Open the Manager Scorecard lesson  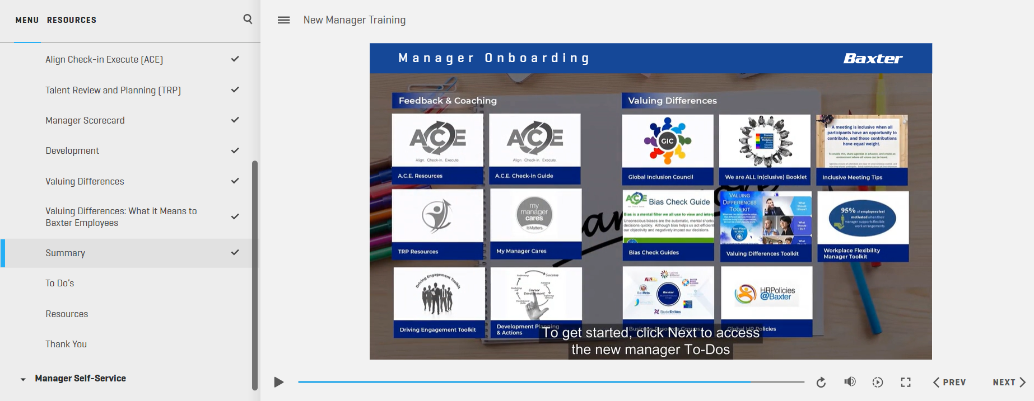tap(130, 120)
